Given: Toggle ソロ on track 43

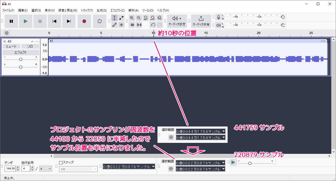Looking at the screenshot, I should (x=30, y=46).
